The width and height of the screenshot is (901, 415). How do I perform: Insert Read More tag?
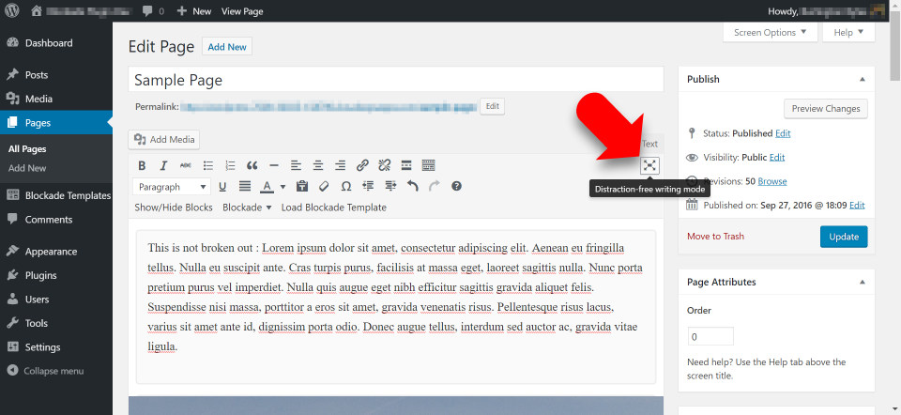click(406, 165)
